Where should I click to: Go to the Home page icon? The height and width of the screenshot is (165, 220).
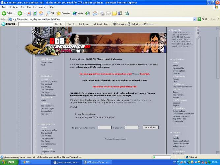[x=41, y=13]
